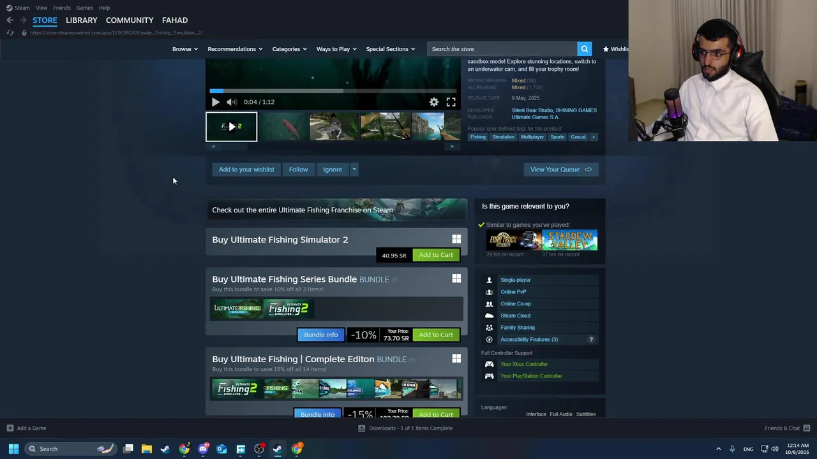
Task: Open Accessibility Features help question mark
Action: pyautogui.click(x=591, y=339)
